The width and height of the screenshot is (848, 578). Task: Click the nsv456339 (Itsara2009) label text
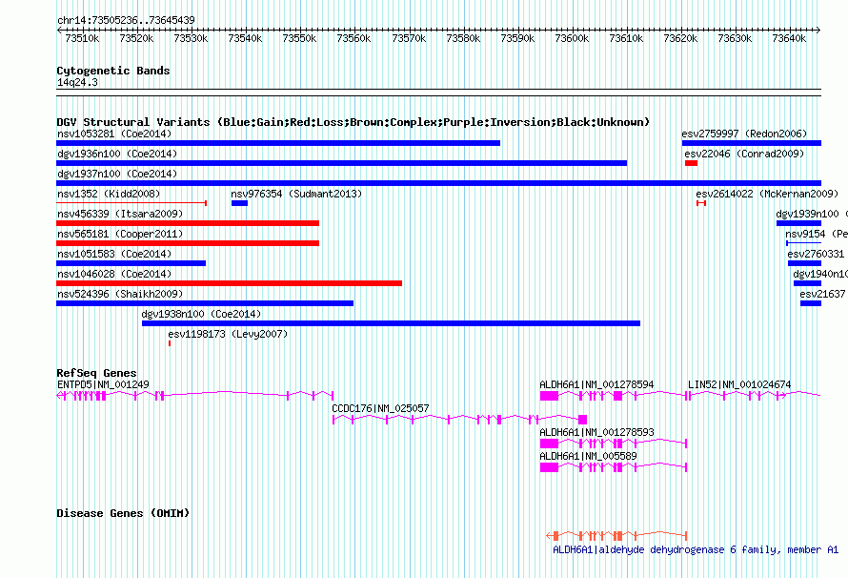point(120,214)
